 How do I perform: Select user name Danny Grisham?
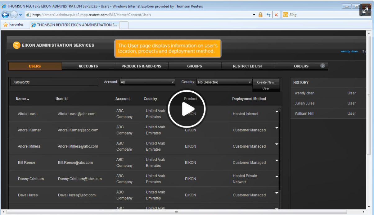tap(31, 179)
